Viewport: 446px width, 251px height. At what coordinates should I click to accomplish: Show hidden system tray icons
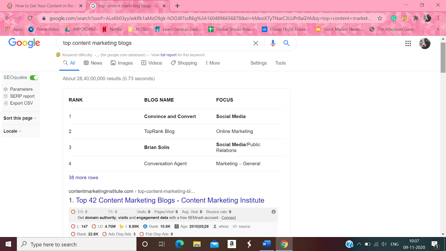(x=359, y=244)
